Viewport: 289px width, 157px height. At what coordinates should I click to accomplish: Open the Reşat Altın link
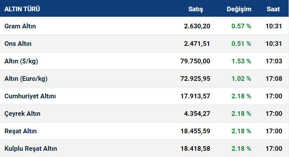click(21, 131)
